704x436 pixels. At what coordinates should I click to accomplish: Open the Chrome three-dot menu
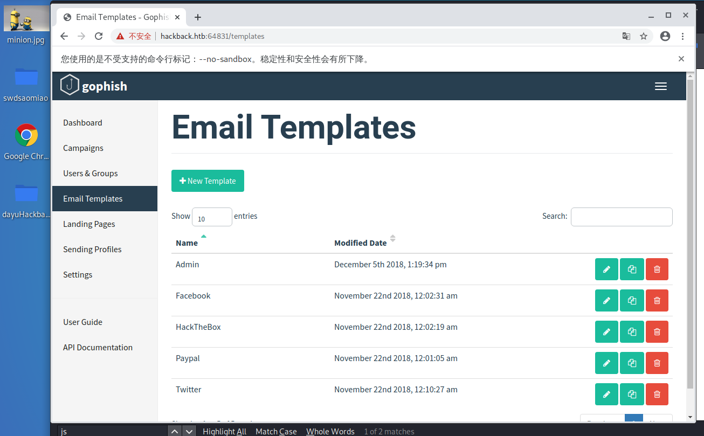point(683,36)
